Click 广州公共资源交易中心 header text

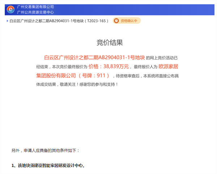(x=35, y=12)
